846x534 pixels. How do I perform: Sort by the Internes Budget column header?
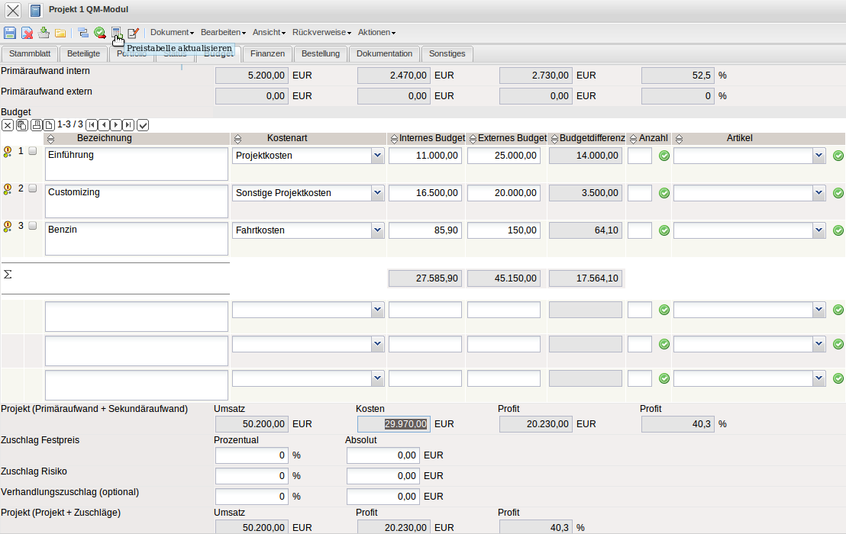click(427, 138)
